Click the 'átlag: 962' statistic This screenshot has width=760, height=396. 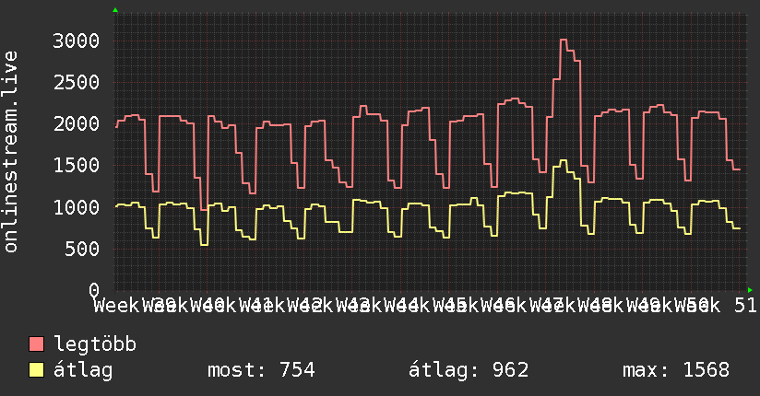click(469, 370)
